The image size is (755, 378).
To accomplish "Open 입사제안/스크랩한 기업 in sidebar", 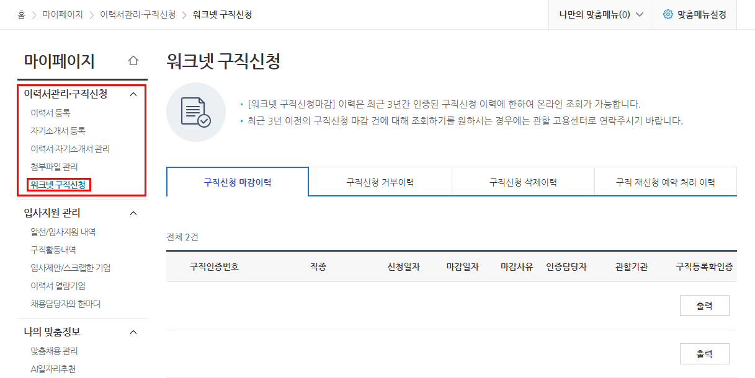I will click(x=70, y=268).
